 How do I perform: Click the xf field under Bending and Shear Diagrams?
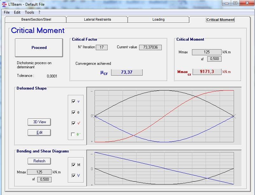tap(44, 179)
